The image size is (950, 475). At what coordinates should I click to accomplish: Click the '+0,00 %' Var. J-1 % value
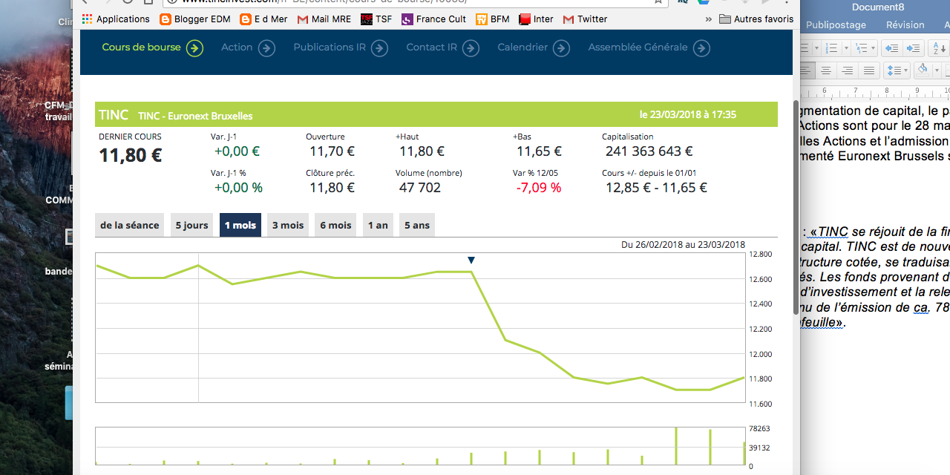[x=238, y=188]
